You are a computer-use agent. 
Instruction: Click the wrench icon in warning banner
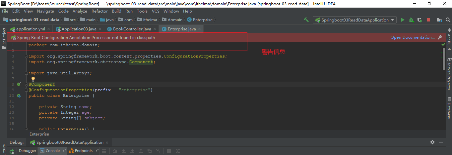click(440, 37)
